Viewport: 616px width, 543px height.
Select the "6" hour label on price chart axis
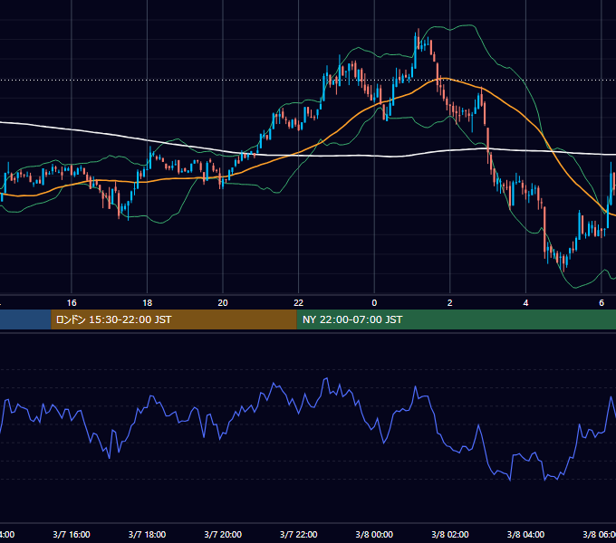602,303
